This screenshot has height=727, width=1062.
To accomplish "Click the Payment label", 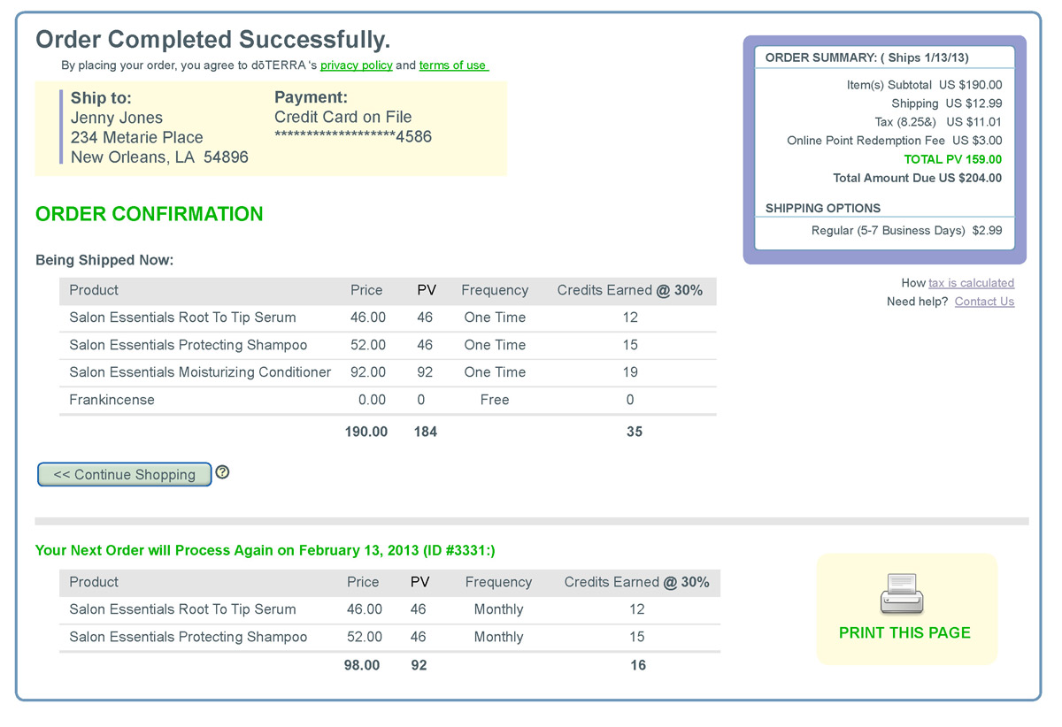I will tap(312, 97).
